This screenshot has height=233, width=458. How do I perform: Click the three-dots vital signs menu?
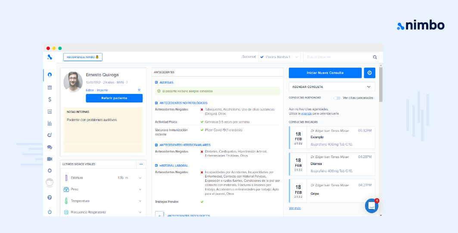[x=141, y=164]
